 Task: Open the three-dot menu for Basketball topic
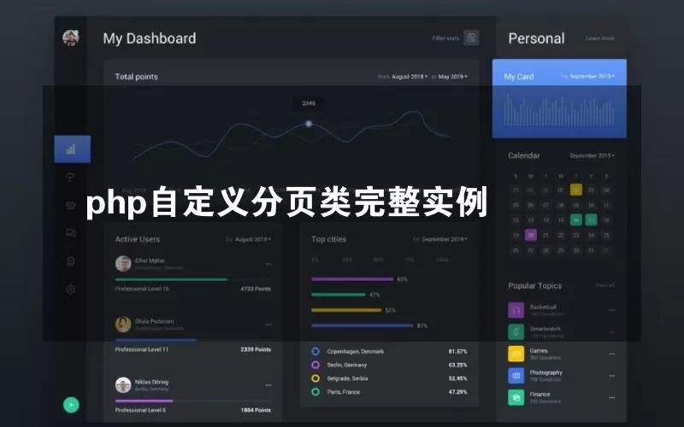pos(612,310)
